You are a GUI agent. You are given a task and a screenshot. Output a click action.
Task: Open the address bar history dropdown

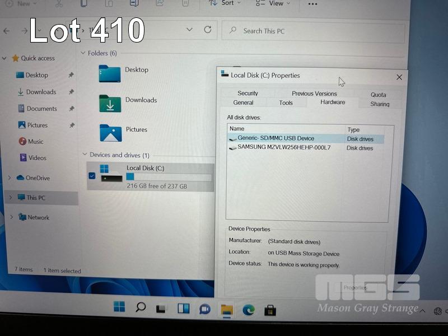[x=189, y=30]
